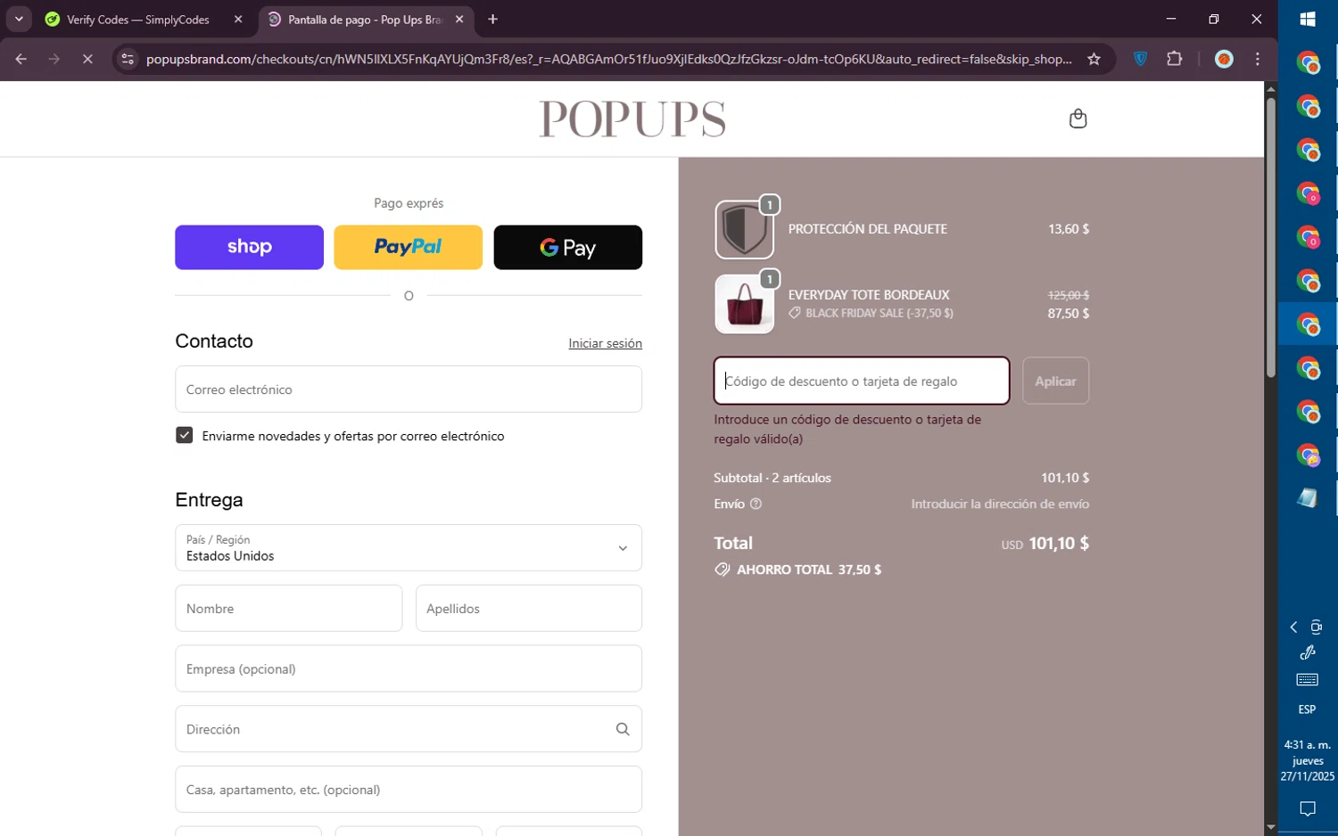
Task: Focus the Correo electrónico field
Action: 409,389
